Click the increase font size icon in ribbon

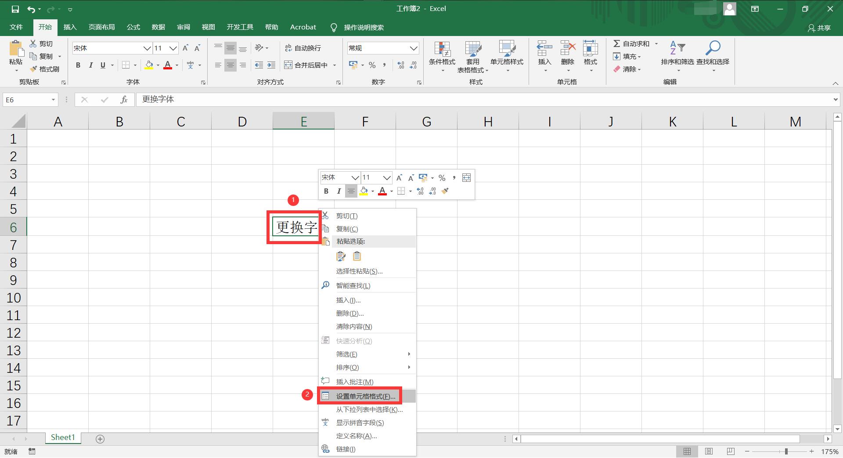coord(185,48)
